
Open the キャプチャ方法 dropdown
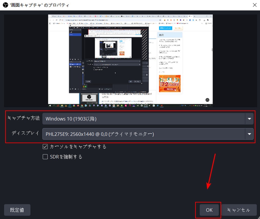(148, 119)
